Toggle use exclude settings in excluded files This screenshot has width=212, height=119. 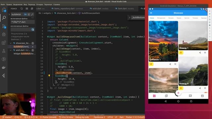tap(33, 29)
